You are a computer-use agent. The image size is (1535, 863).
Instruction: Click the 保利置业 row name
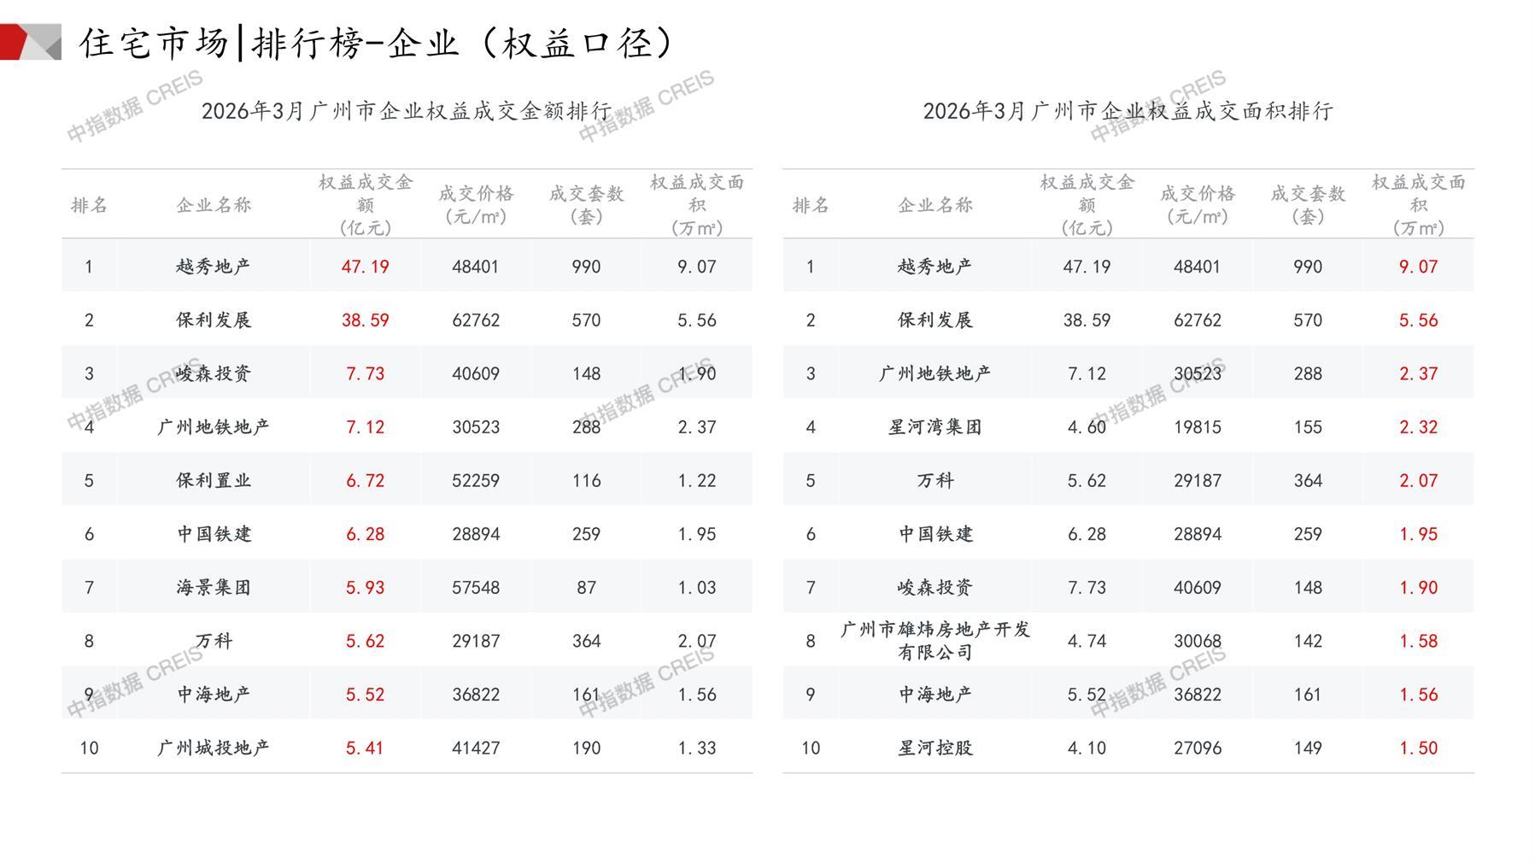pos(214,481)
